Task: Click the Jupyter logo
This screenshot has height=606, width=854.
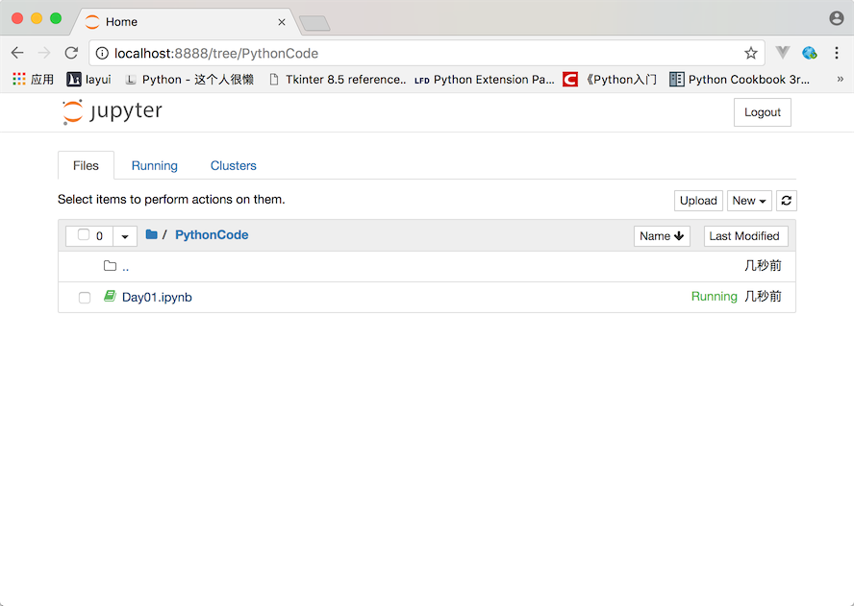Action: pyautogui.click(x=113, y=112)
